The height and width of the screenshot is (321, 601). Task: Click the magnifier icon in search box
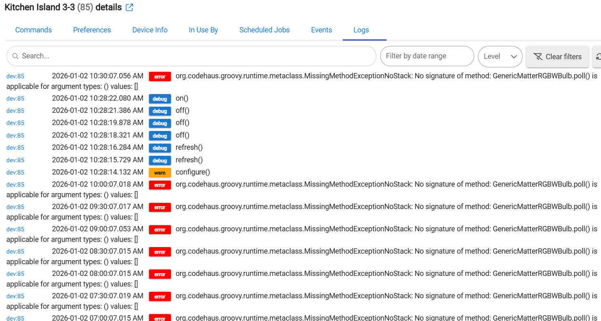(15, 56)
